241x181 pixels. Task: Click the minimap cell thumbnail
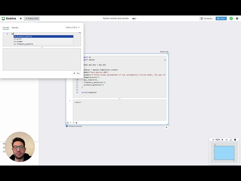[x=224, y=153]
